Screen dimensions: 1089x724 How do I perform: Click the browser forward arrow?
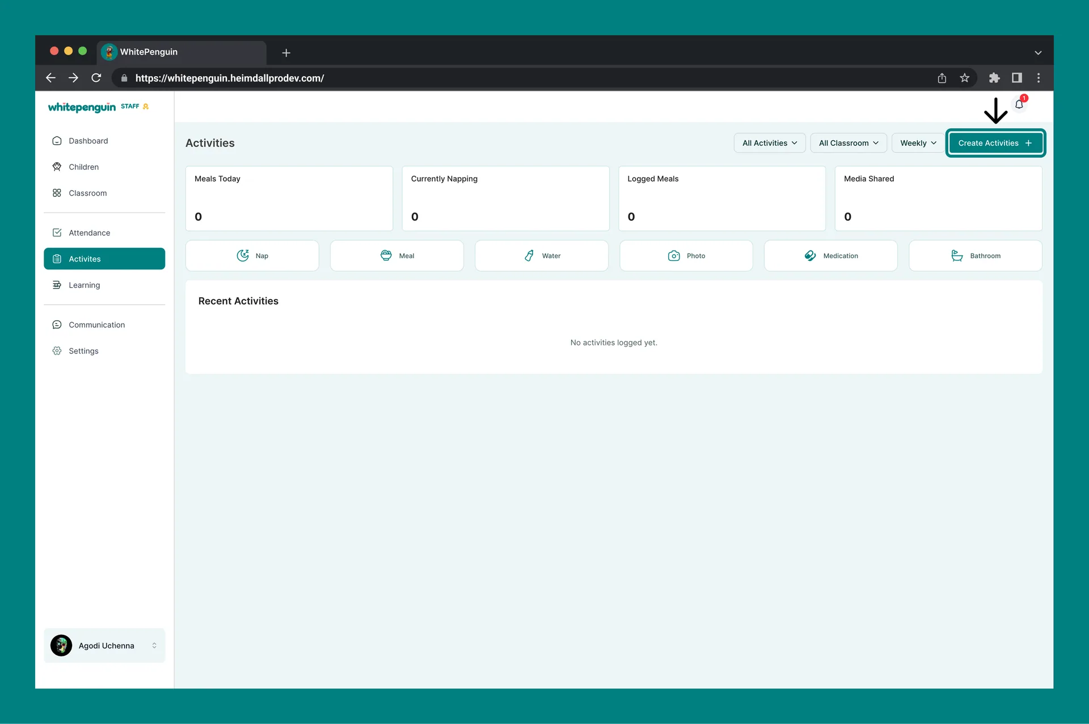click(x=73, y=78)
